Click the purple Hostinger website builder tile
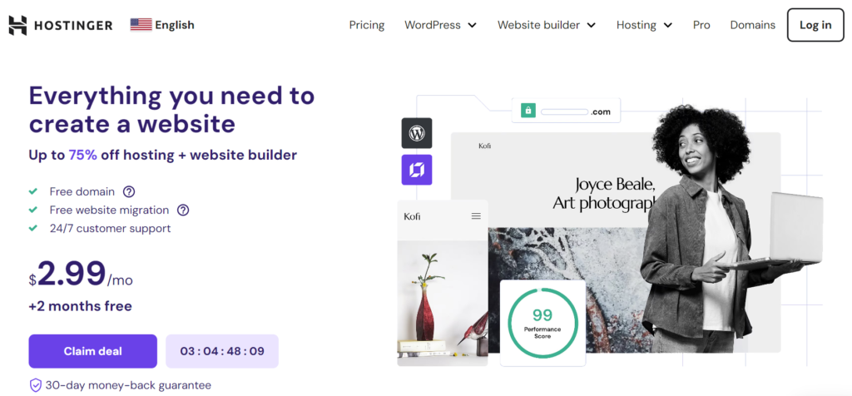 point(417,170)
